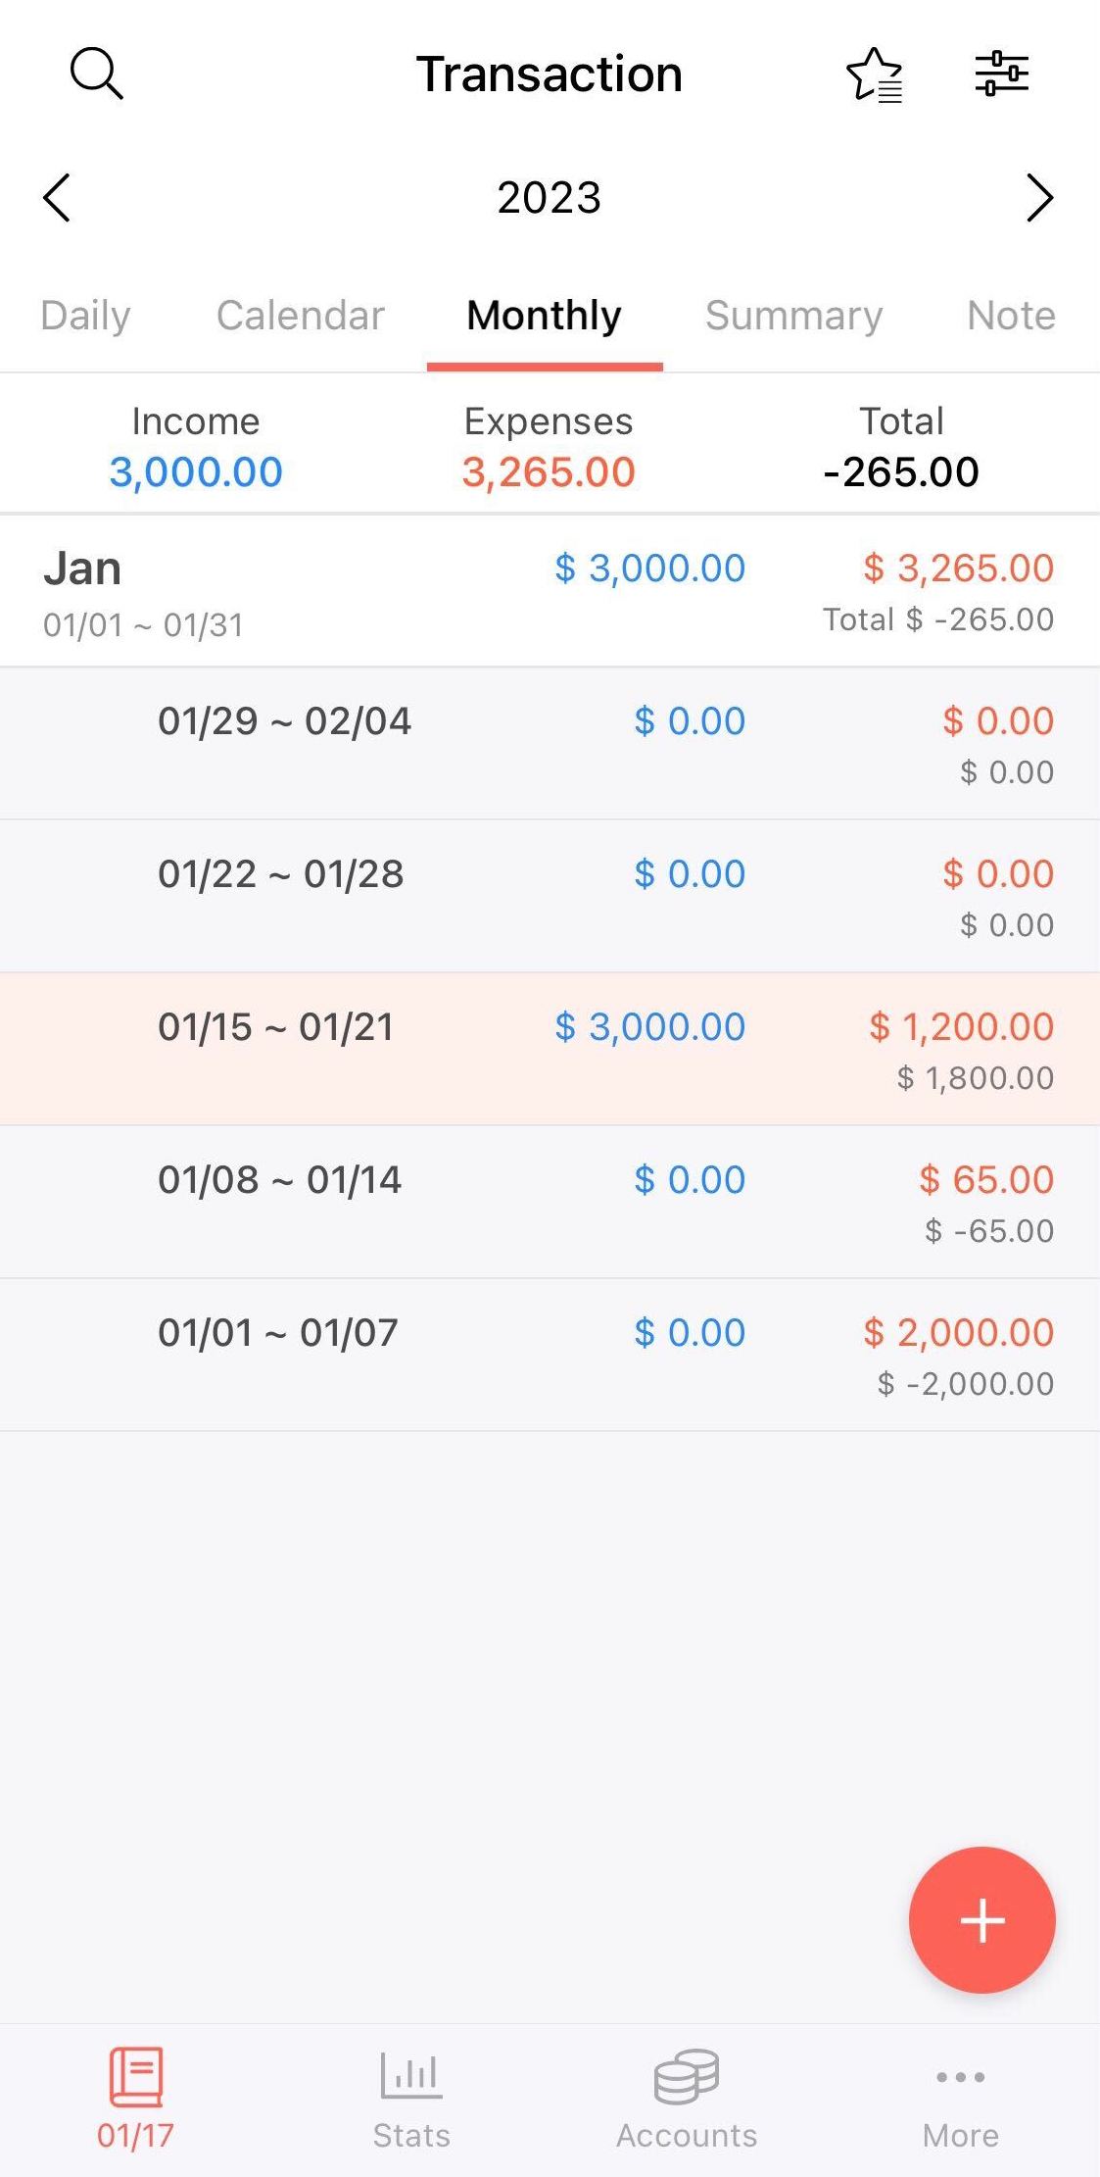This screenshot has height=2177, width=1100.
Task: Switch to the Note tab
Action: tap(1011, 316)
